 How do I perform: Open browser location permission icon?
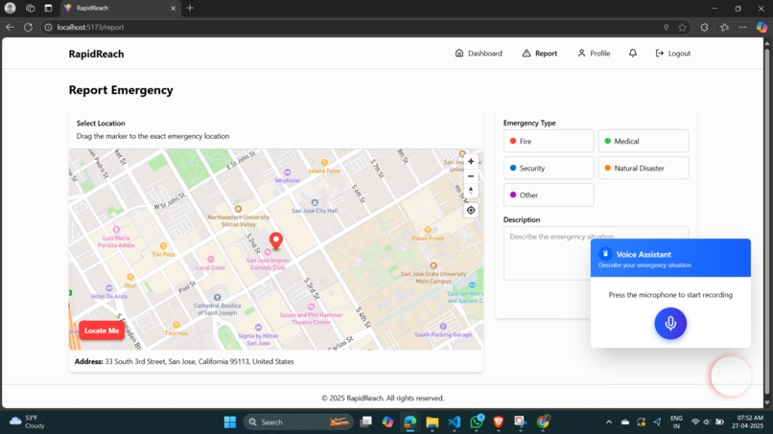[x=666, y=27]
